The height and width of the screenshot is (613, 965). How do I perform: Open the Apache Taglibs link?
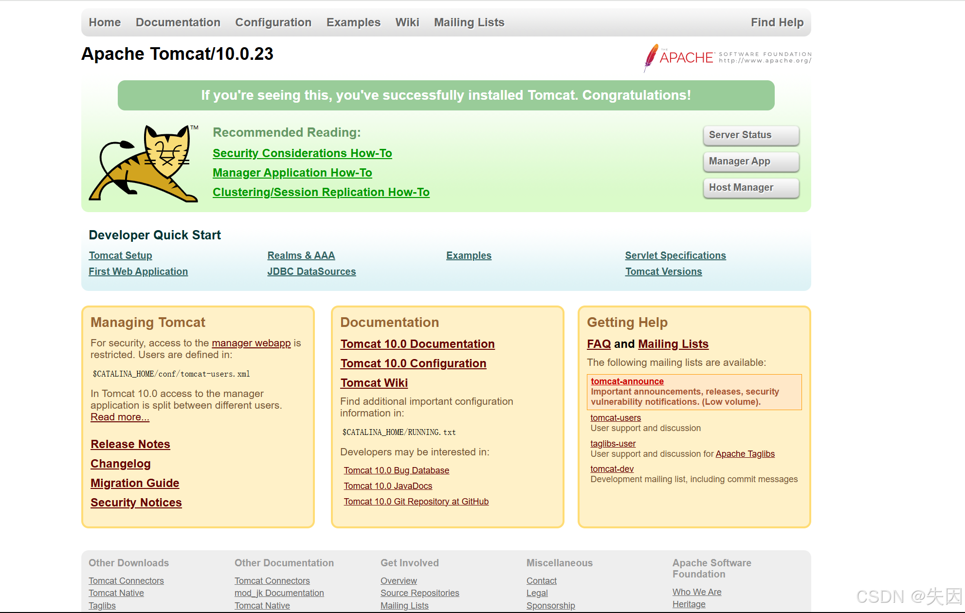[x=745, y=454]
